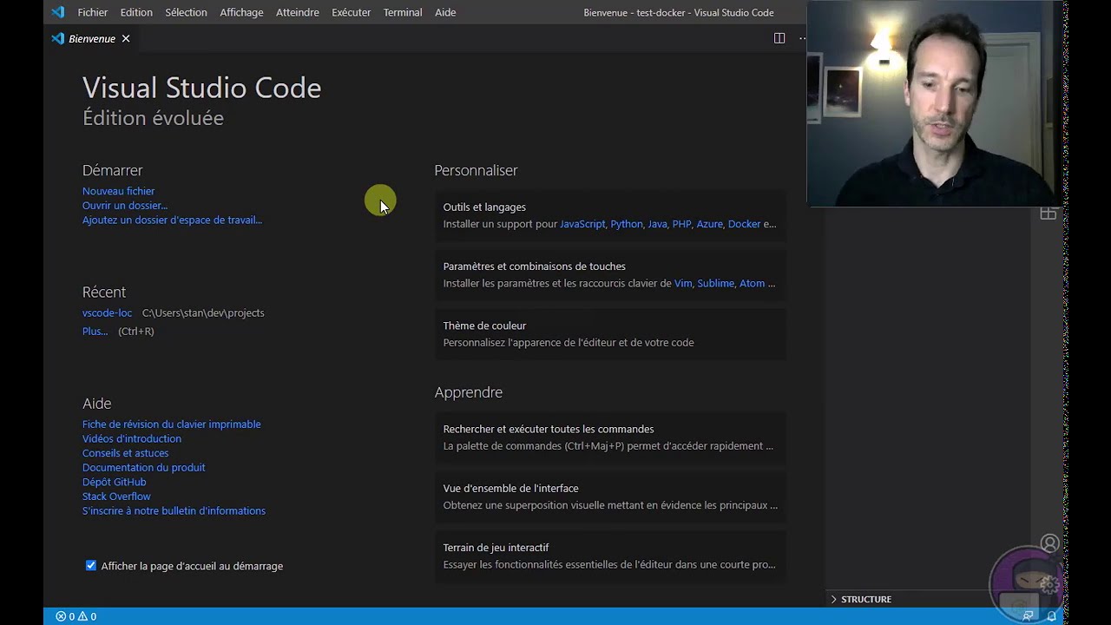Open the Fichier menu

(x=93, y=12)
